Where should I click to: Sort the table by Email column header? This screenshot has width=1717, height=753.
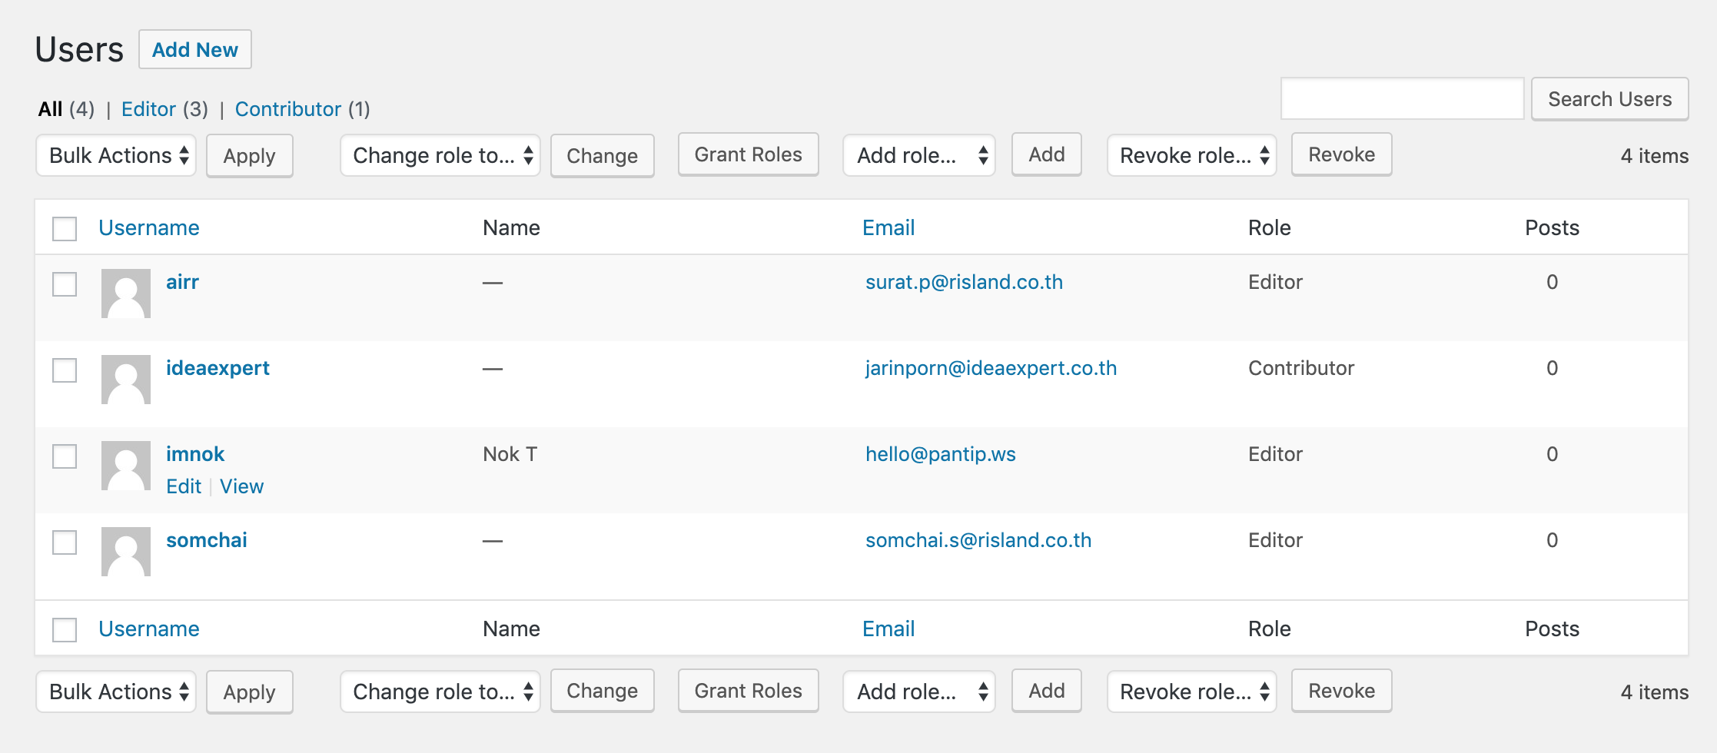click(888, 227)
